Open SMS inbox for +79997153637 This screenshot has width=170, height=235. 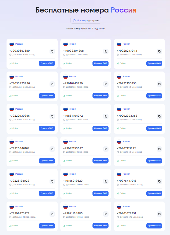click(x=100, y=161)
